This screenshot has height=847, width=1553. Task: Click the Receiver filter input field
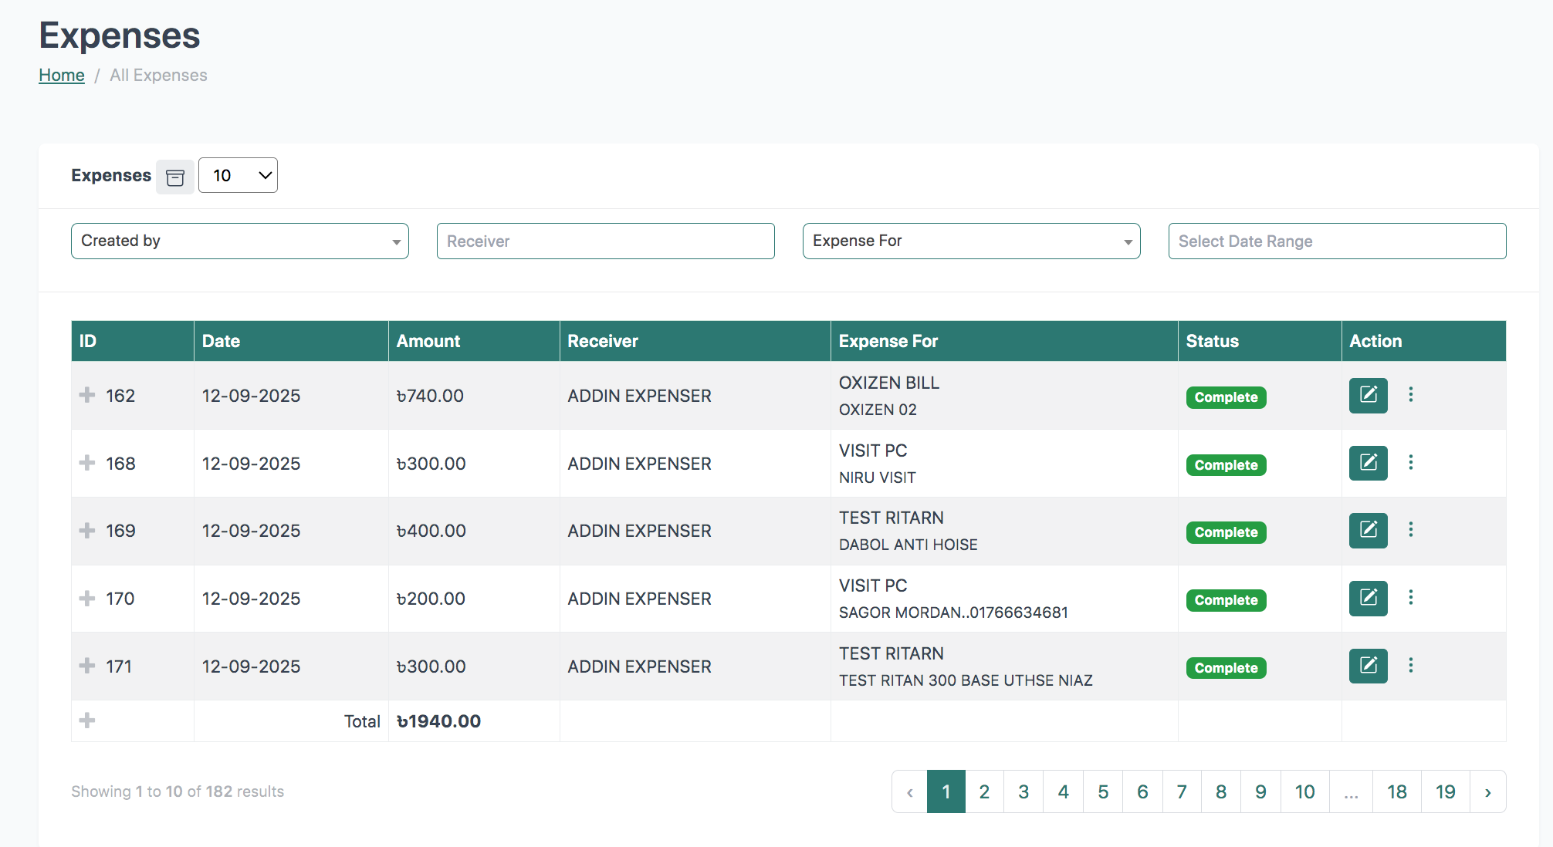[605, 241]
